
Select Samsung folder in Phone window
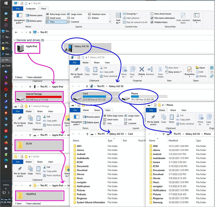point(157,202)
